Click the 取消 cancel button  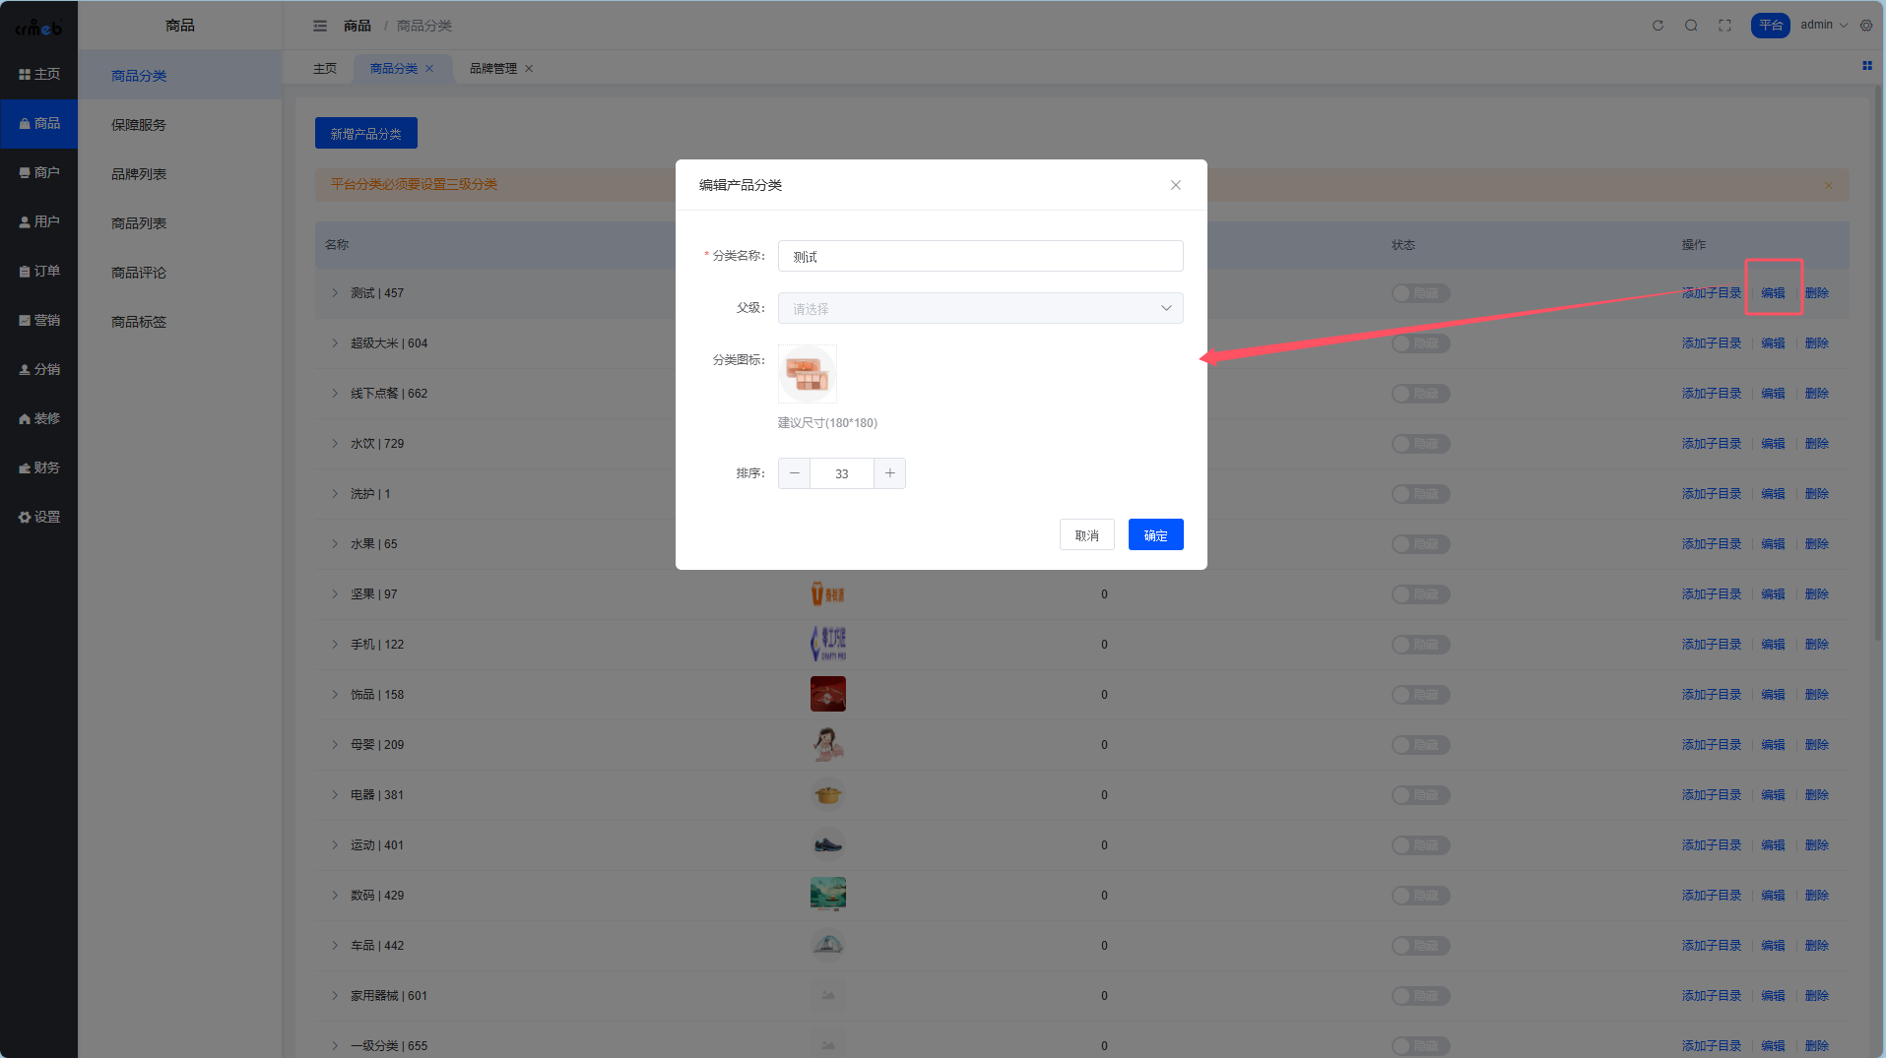pyautogui.click(x=1086, y=534)
